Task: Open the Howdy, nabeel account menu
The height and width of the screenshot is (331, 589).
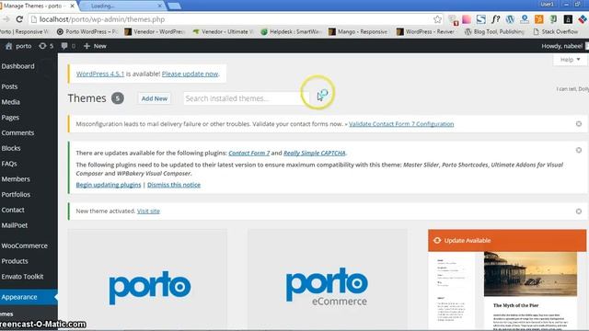Action: tap(561, 46)
